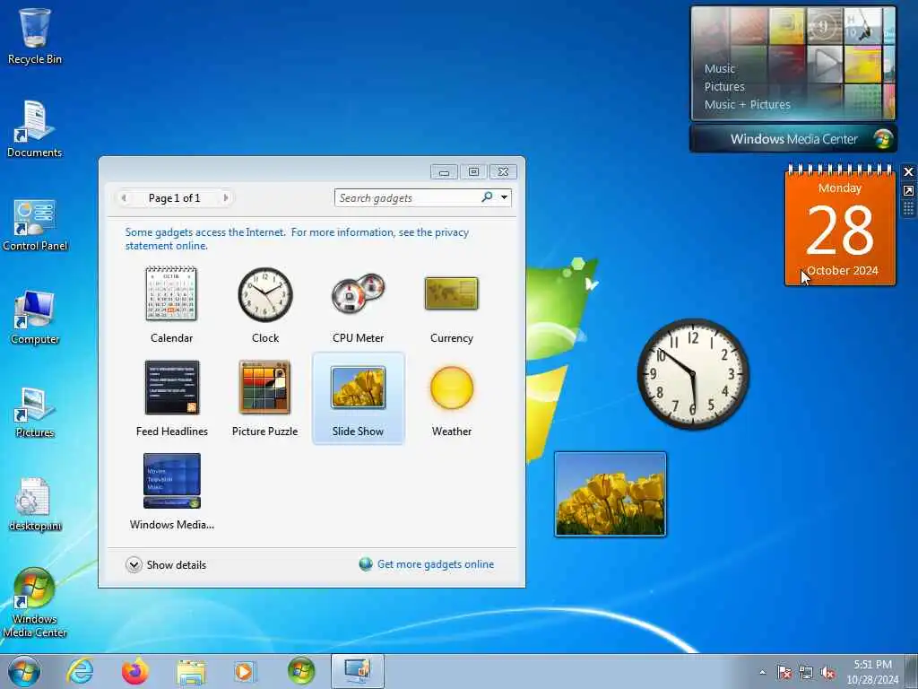
Task: Open the privacy statement online link
Action: pos(297,239)
